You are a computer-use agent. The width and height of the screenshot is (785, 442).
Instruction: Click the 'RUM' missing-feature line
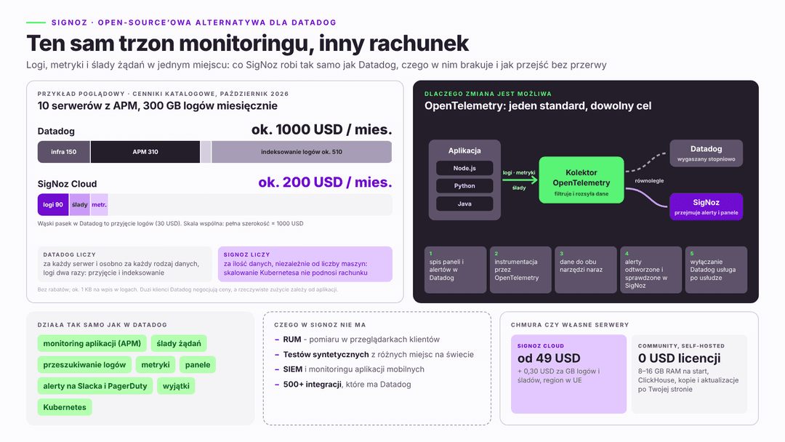[x=357, y=339]
